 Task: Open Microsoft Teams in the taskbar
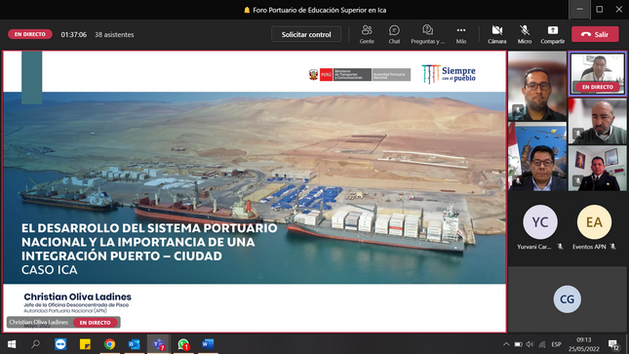158,344
